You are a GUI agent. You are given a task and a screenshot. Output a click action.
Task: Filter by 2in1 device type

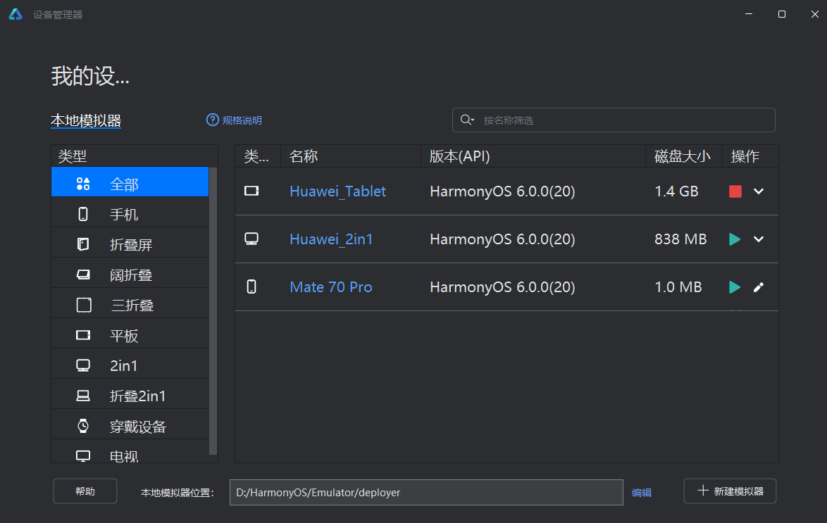click(130, 365)
